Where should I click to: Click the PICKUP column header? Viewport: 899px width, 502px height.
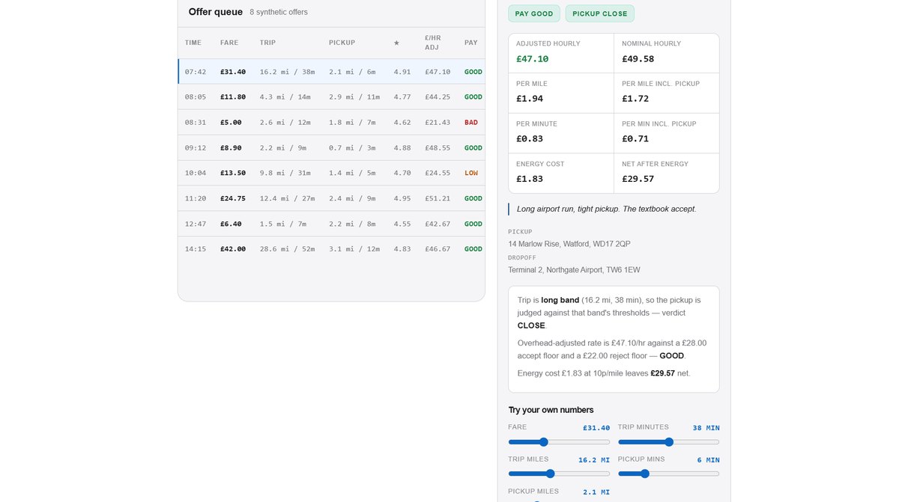pyautogui.click(x=342, y=43)
